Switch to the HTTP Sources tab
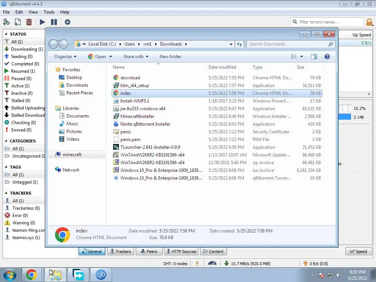The height and width of the screenshot is (282, 376). pos(181,251)
